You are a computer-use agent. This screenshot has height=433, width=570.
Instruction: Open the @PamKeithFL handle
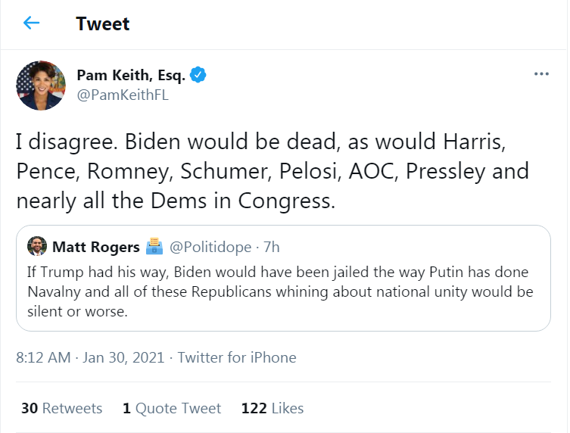point(123,95)
